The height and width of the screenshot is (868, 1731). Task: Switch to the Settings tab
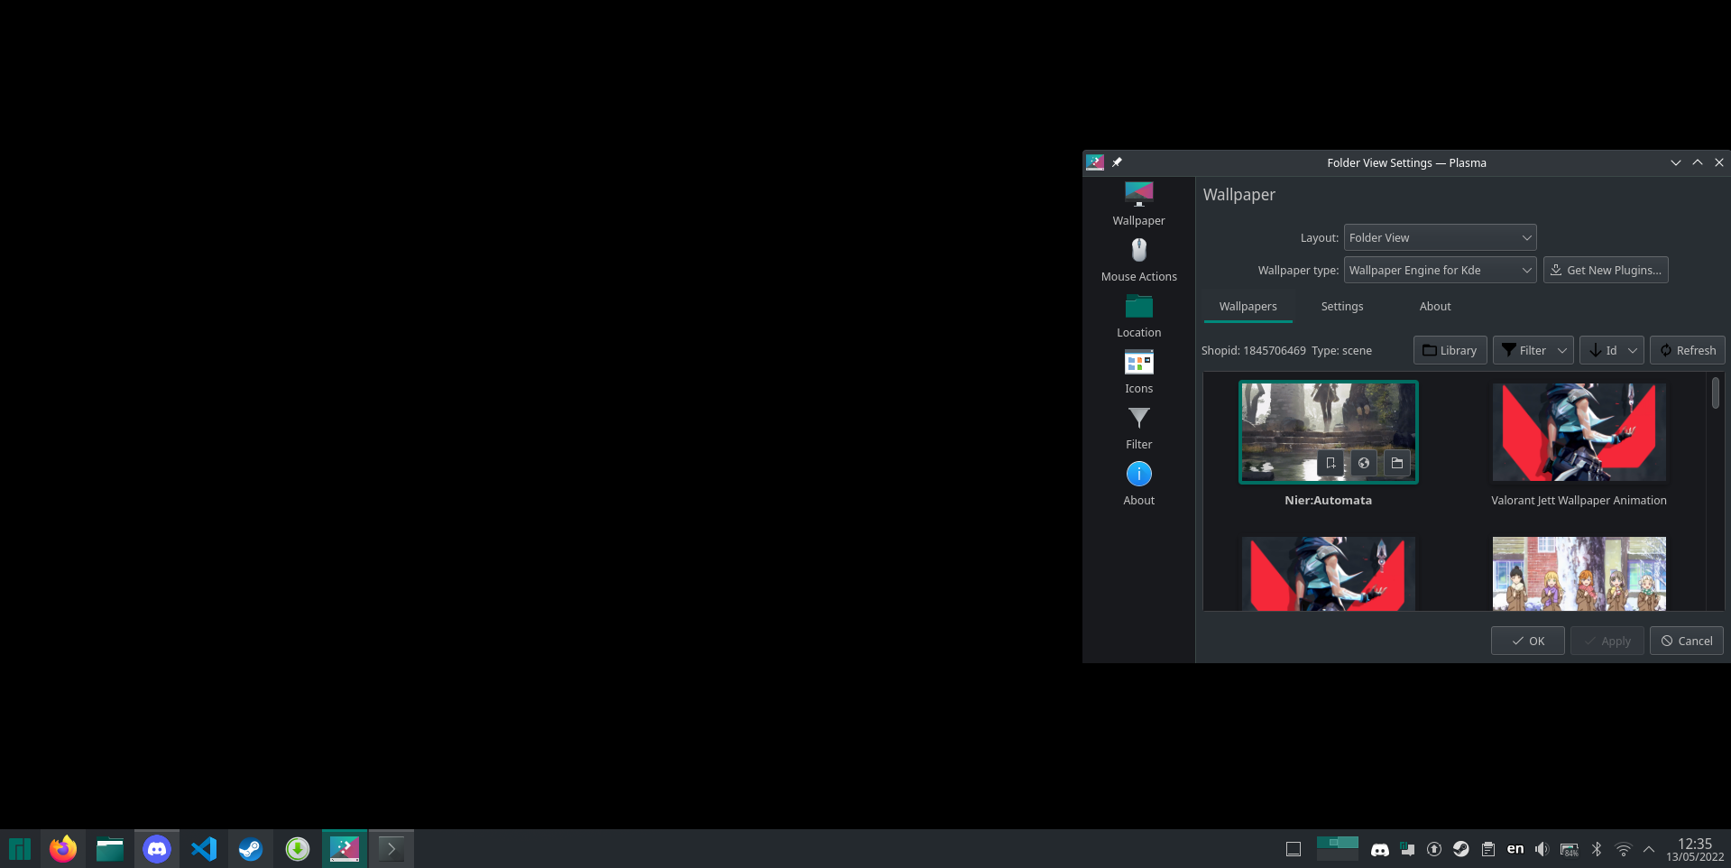coord(1341,306)
